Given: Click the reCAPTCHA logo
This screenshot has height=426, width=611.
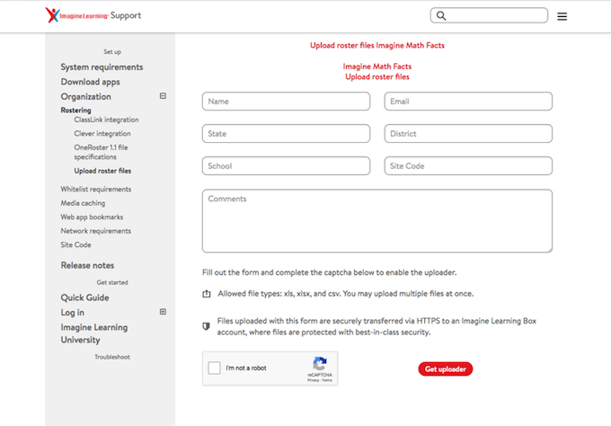Looking at the screenshot, I should tap(318, 365).
